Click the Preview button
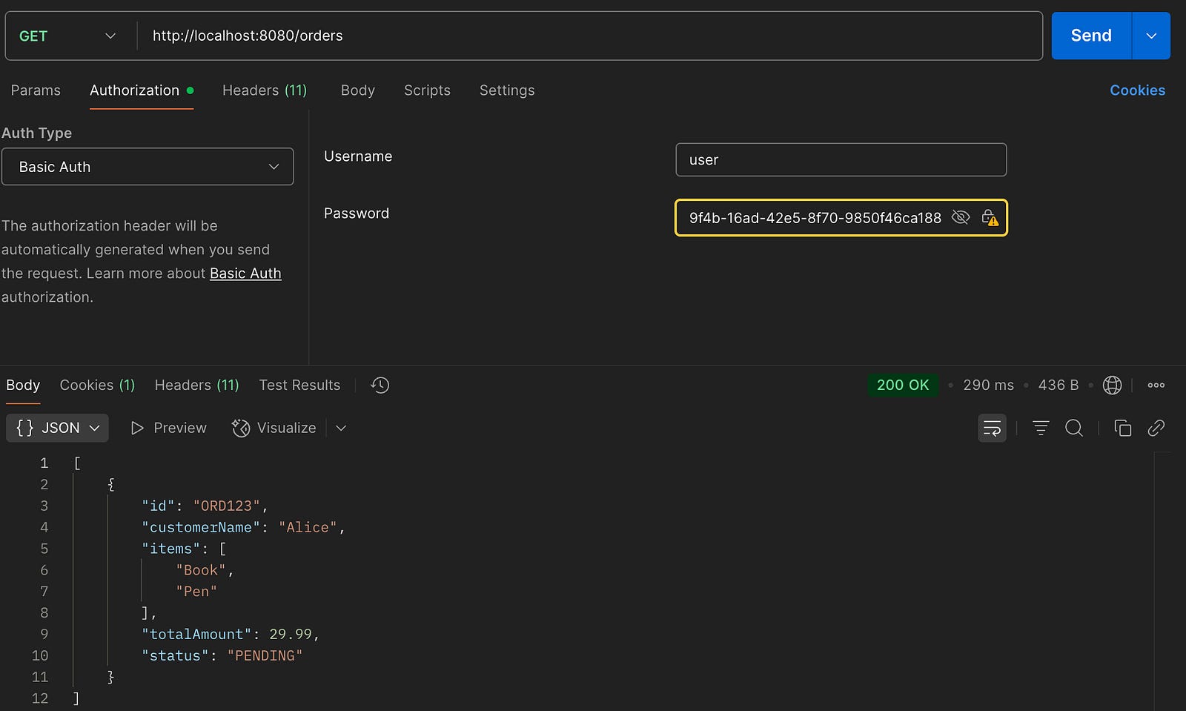Screen dimensions: 1186x711 click(169, 428)
